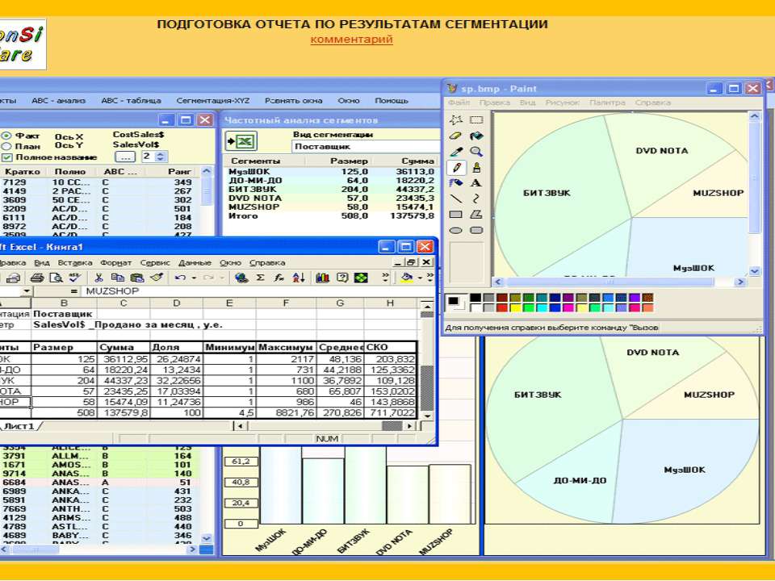Pick the Fill With Color bucket tool
The width and height of the screenshot is (775, 581).
476,136
